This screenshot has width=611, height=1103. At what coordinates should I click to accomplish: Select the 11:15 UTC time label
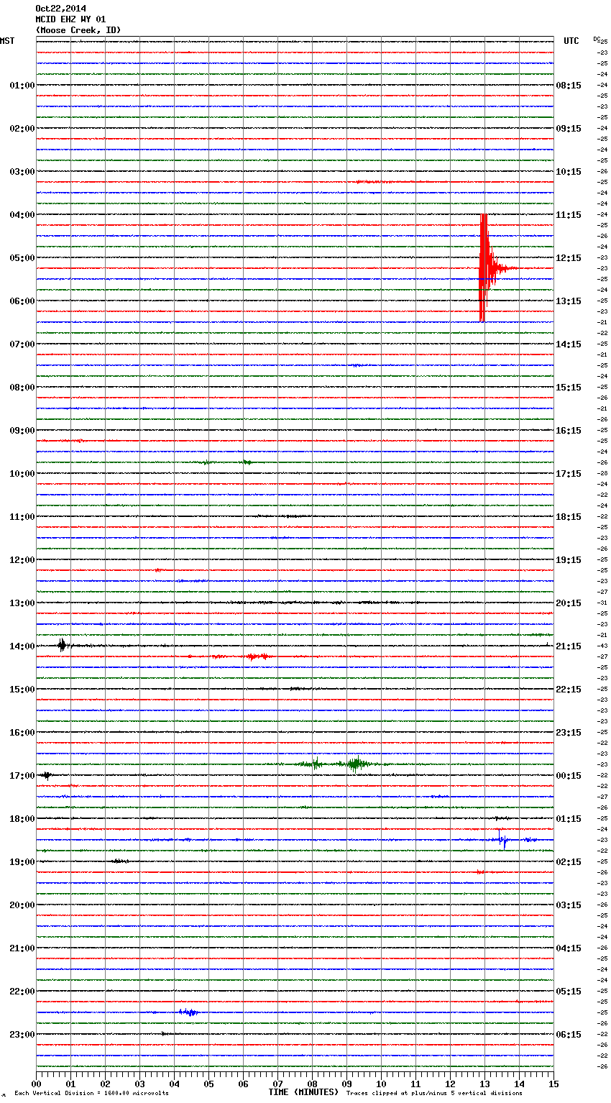click(x=569, y=215)
